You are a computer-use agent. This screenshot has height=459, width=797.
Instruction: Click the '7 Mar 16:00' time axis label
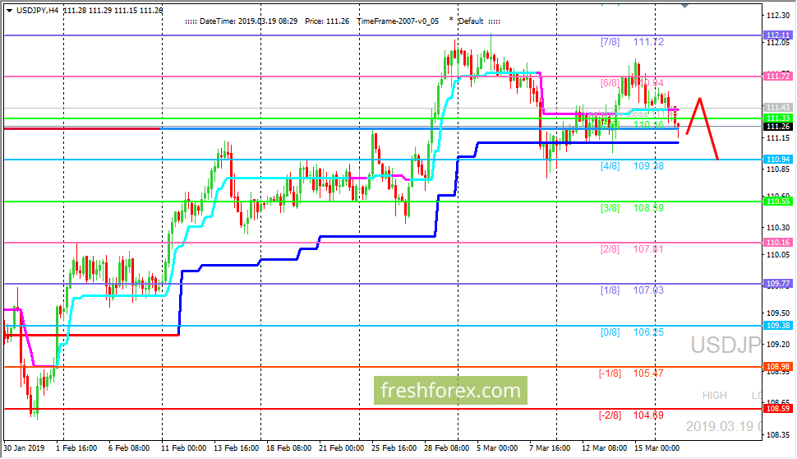[x=550, y=448]
